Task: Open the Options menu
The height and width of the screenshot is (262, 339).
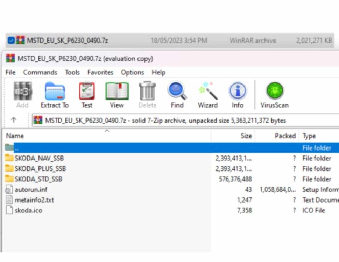Action: [133, 72]
